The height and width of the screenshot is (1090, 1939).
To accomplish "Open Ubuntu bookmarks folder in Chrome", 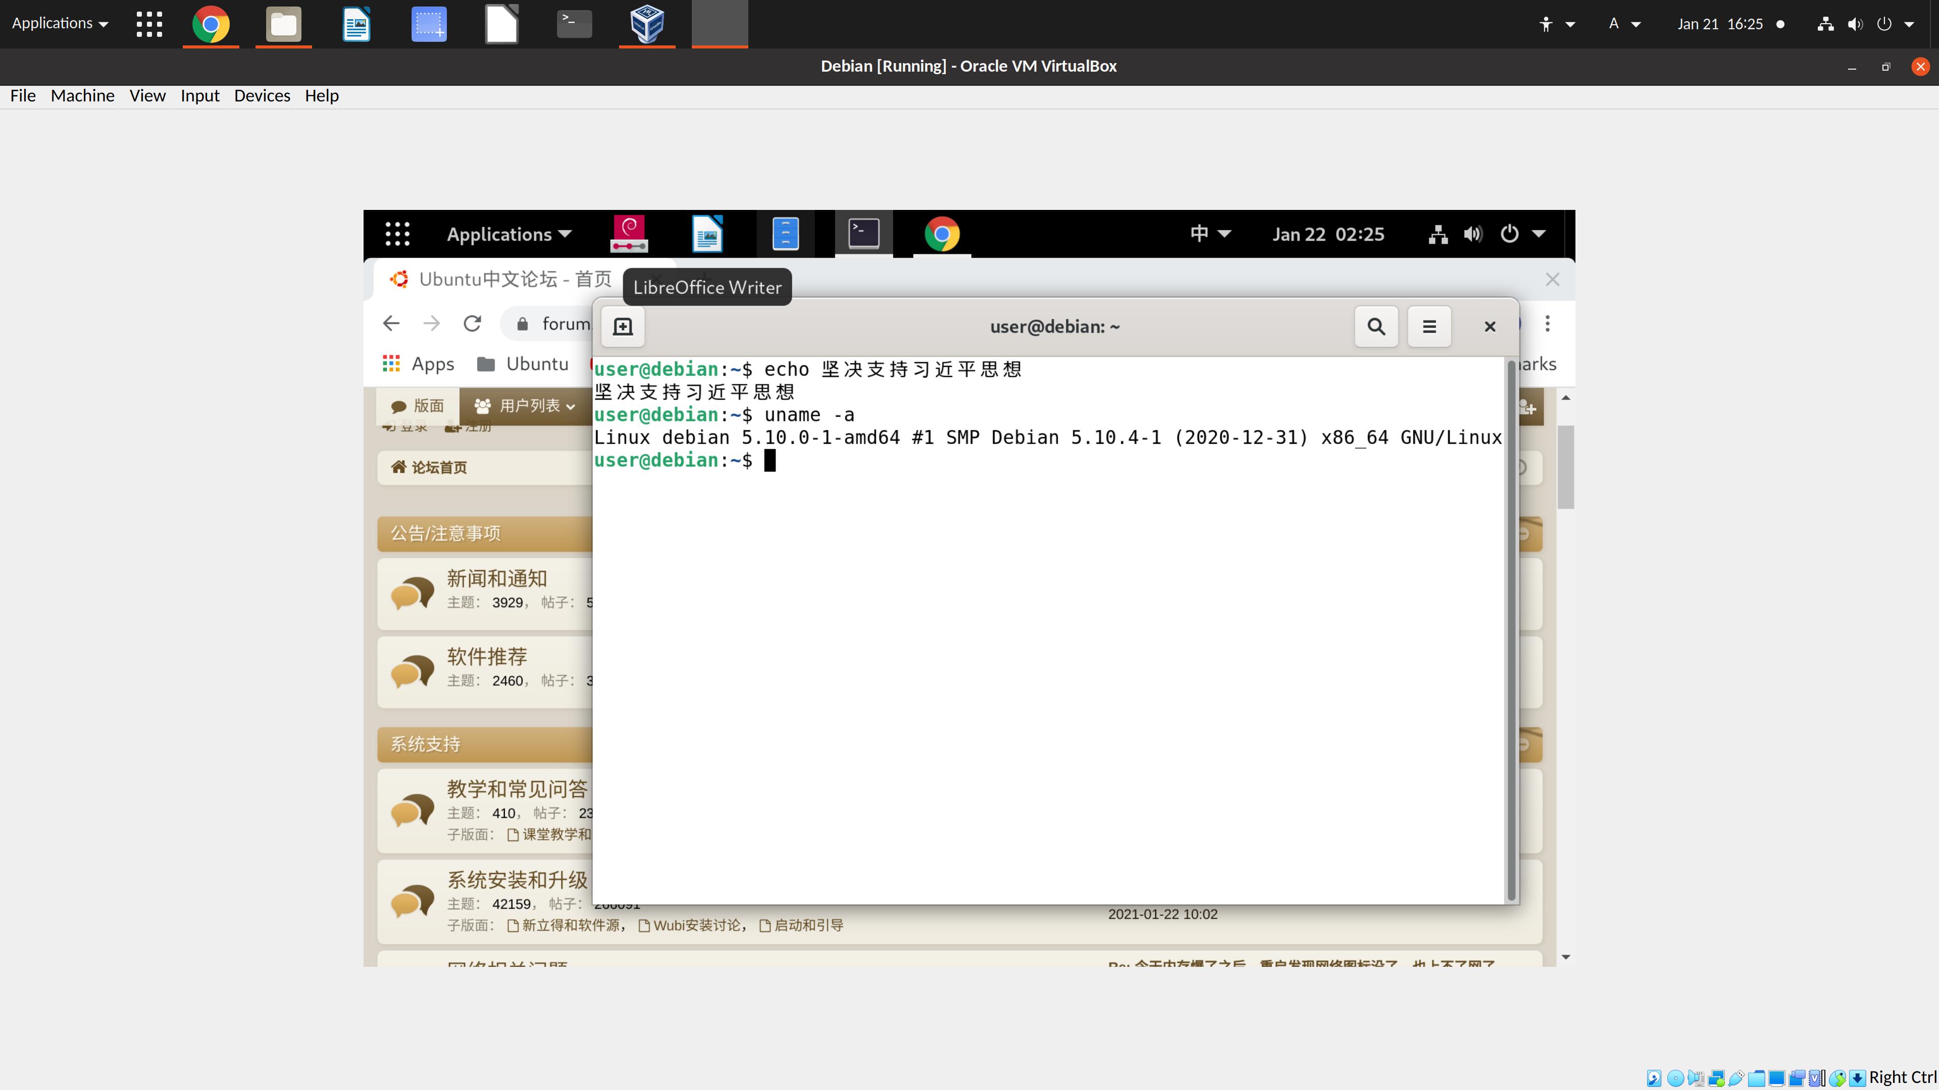I will click(523, 364).
